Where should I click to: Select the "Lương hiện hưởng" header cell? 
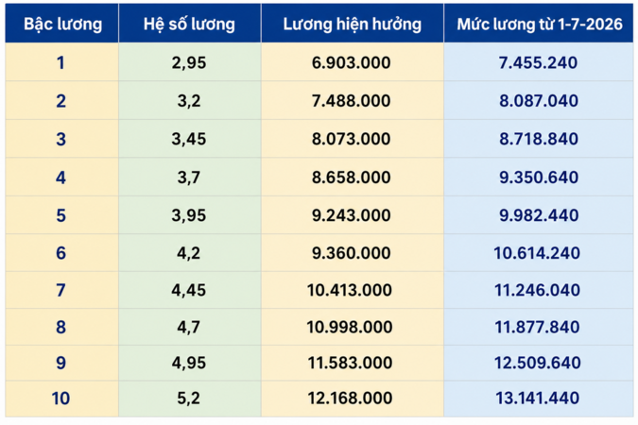pyautogui.click(x=353, y=24)
